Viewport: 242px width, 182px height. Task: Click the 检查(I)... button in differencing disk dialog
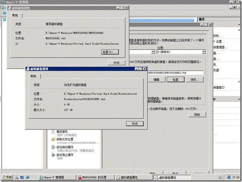[110, 52]
